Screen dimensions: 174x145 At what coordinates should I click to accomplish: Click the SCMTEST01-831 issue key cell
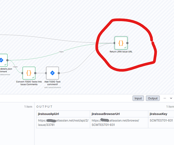pyautogui.click(x=161, y=123)
